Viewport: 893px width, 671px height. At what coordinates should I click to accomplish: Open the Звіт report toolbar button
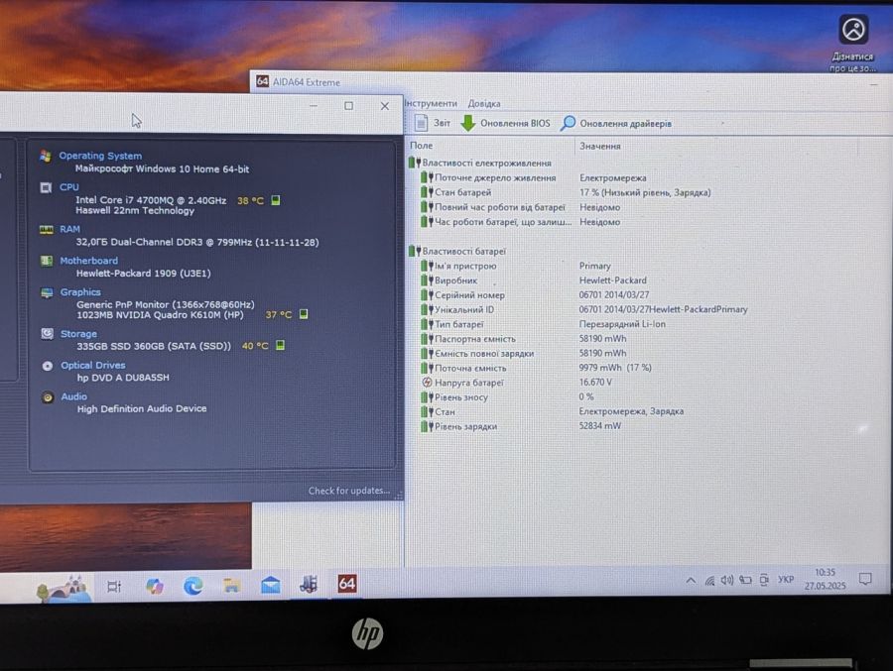pos(433,123)
